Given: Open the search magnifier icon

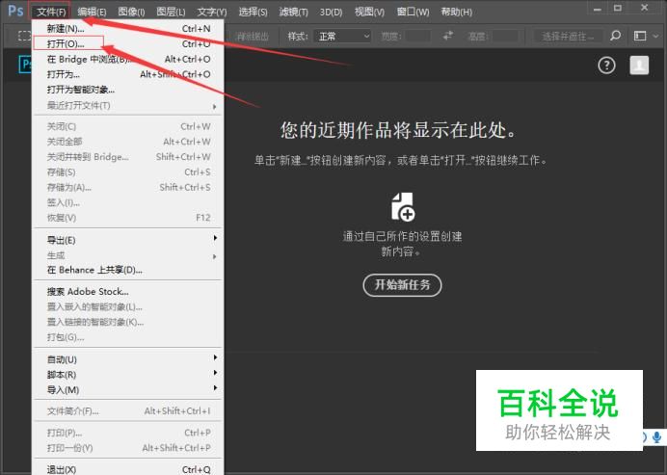Looking at the screenshot, I should tap(615, 37).
